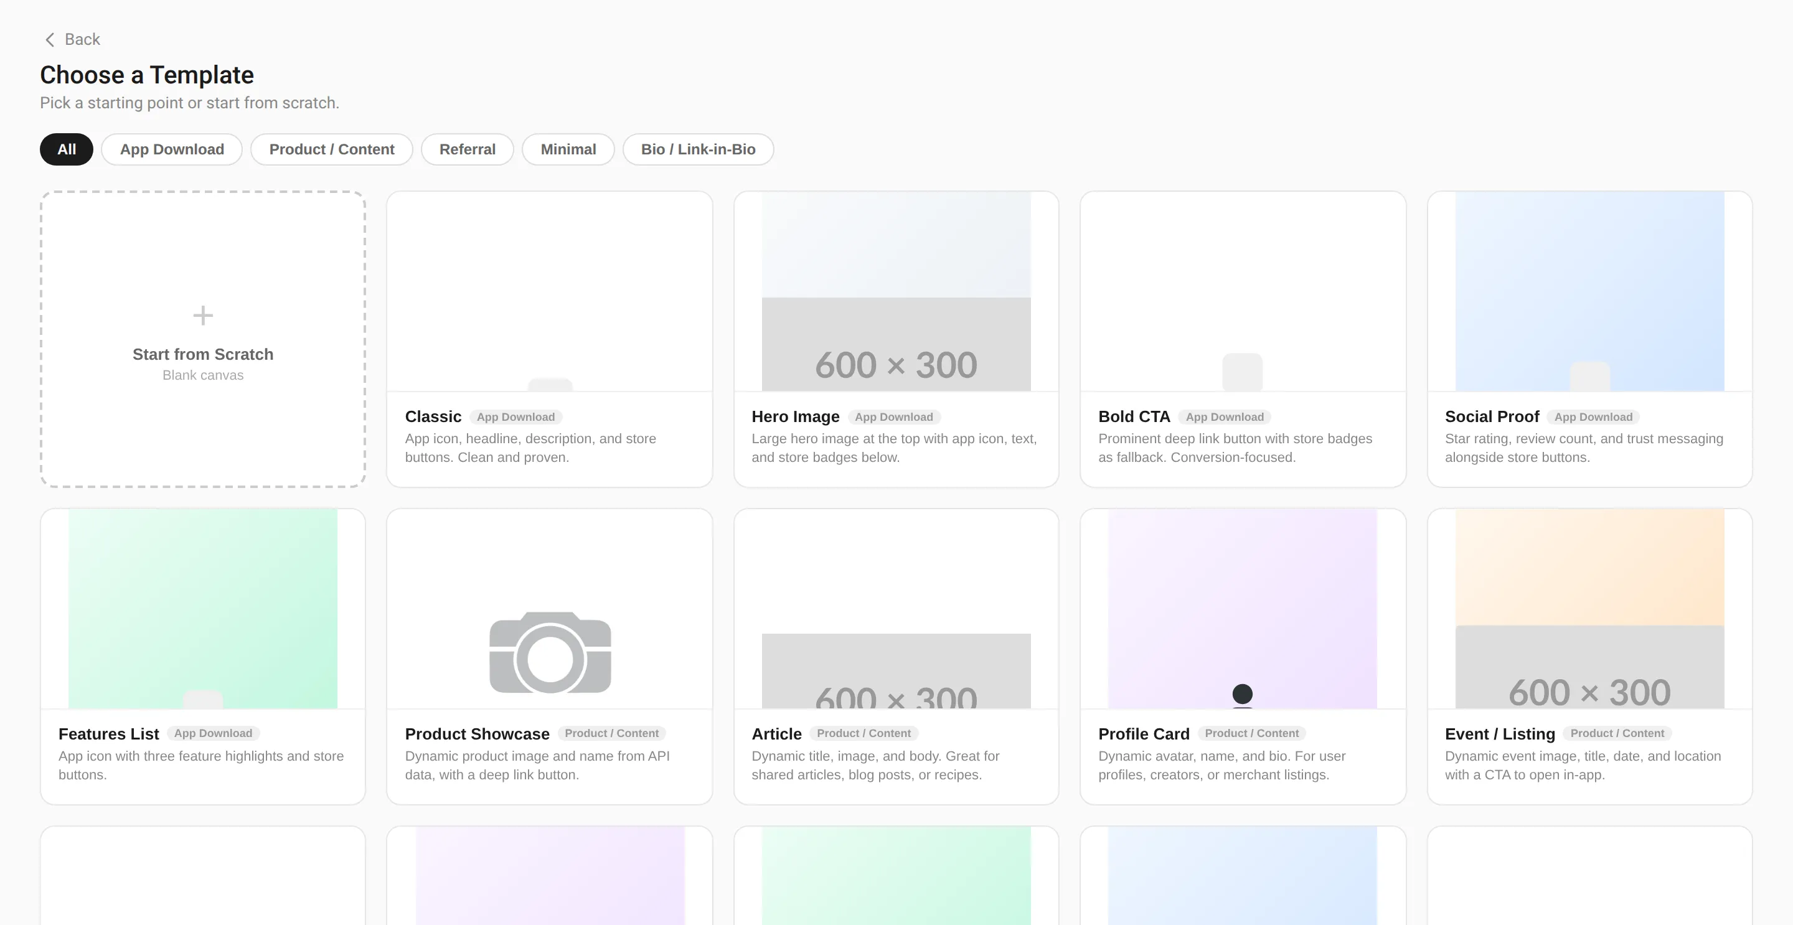Enable the App Download filter

171,149
